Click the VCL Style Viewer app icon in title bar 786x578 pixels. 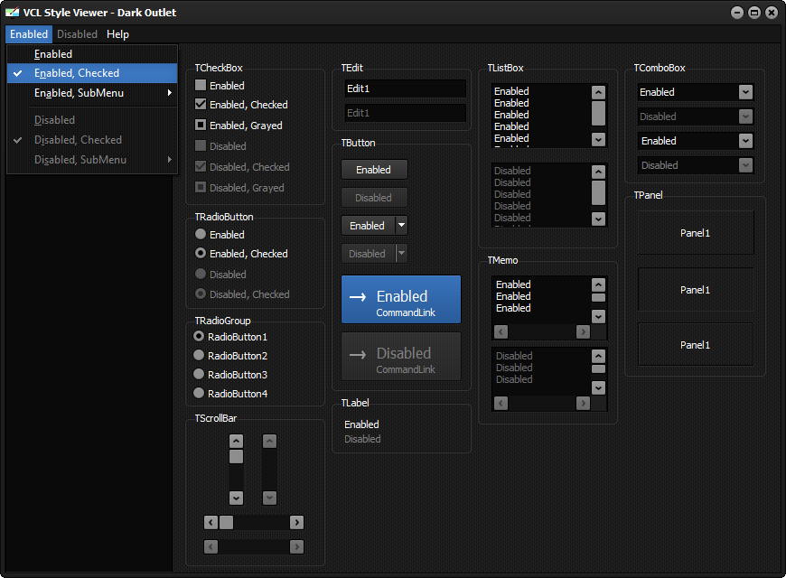click(x=12, y=12)
